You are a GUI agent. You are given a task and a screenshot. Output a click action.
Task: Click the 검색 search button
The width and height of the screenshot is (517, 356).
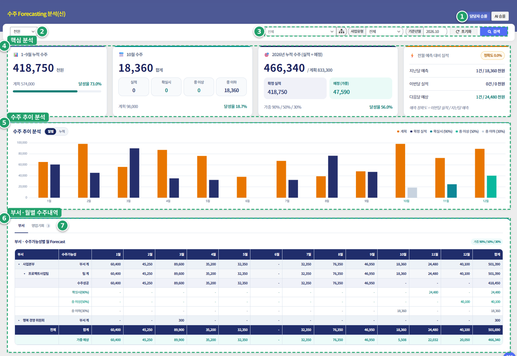(x=494, y=31)
